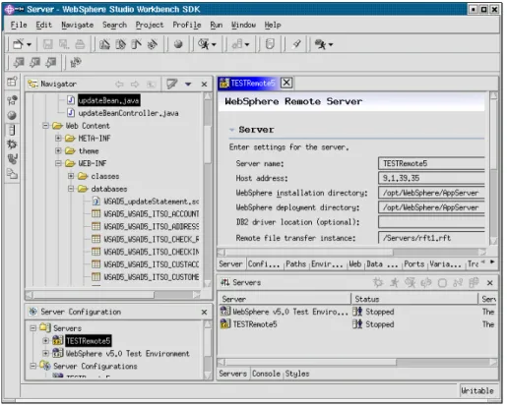The height and width of the screenshot is (405, 507).
Task: Open the Debug toolbar dropdown arrow
Action: click(214, 44)
